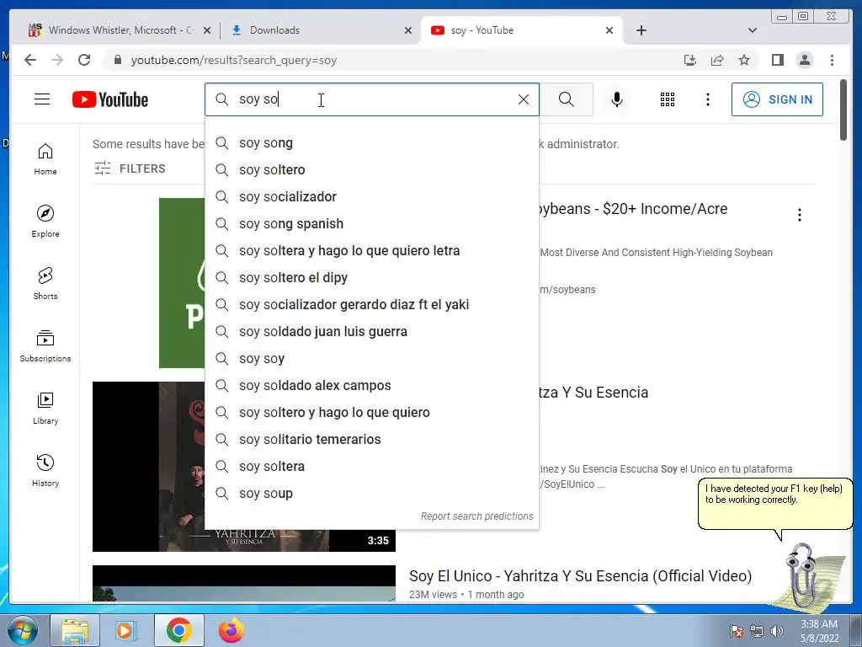Viewport: 862px width, 647px height.
Task: Open the Chrome profile icon
Action: [x=804, y=60]
